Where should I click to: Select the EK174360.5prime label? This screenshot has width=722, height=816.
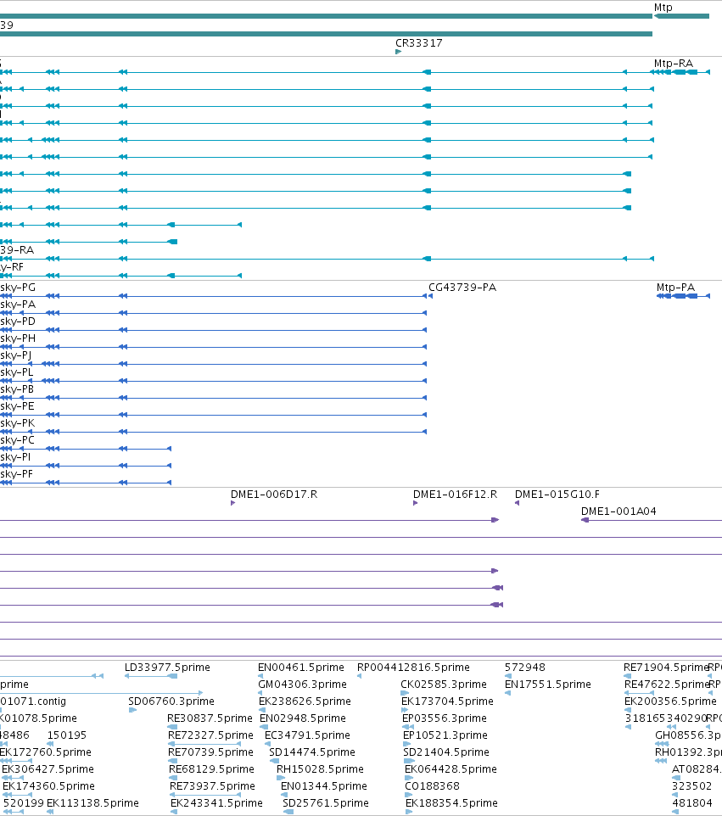coord(49,785)
